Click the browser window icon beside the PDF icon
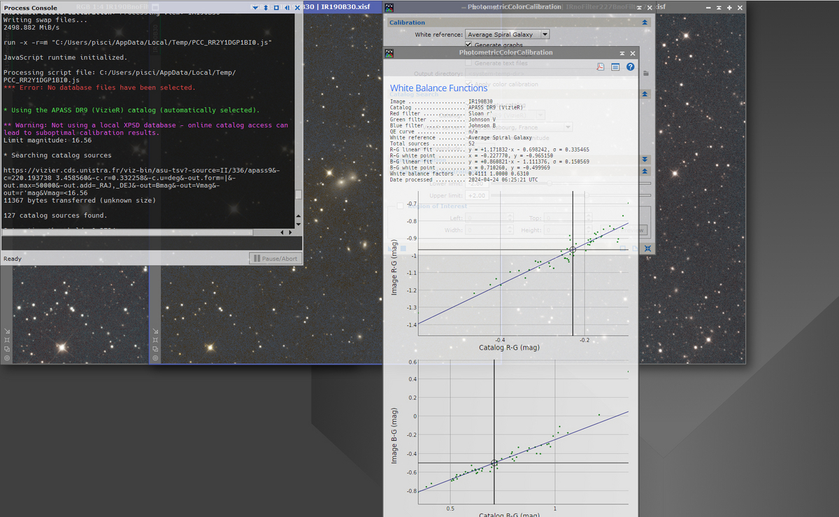 pos(615,67)
